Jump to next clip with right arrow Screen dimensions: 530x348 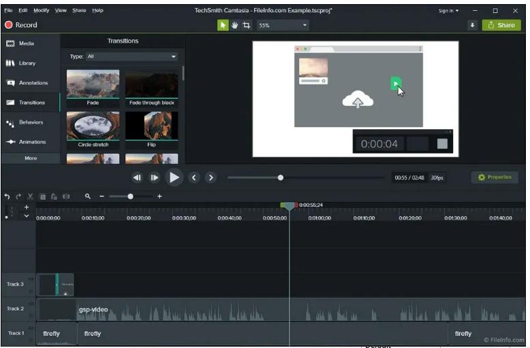tap(211, 177)
